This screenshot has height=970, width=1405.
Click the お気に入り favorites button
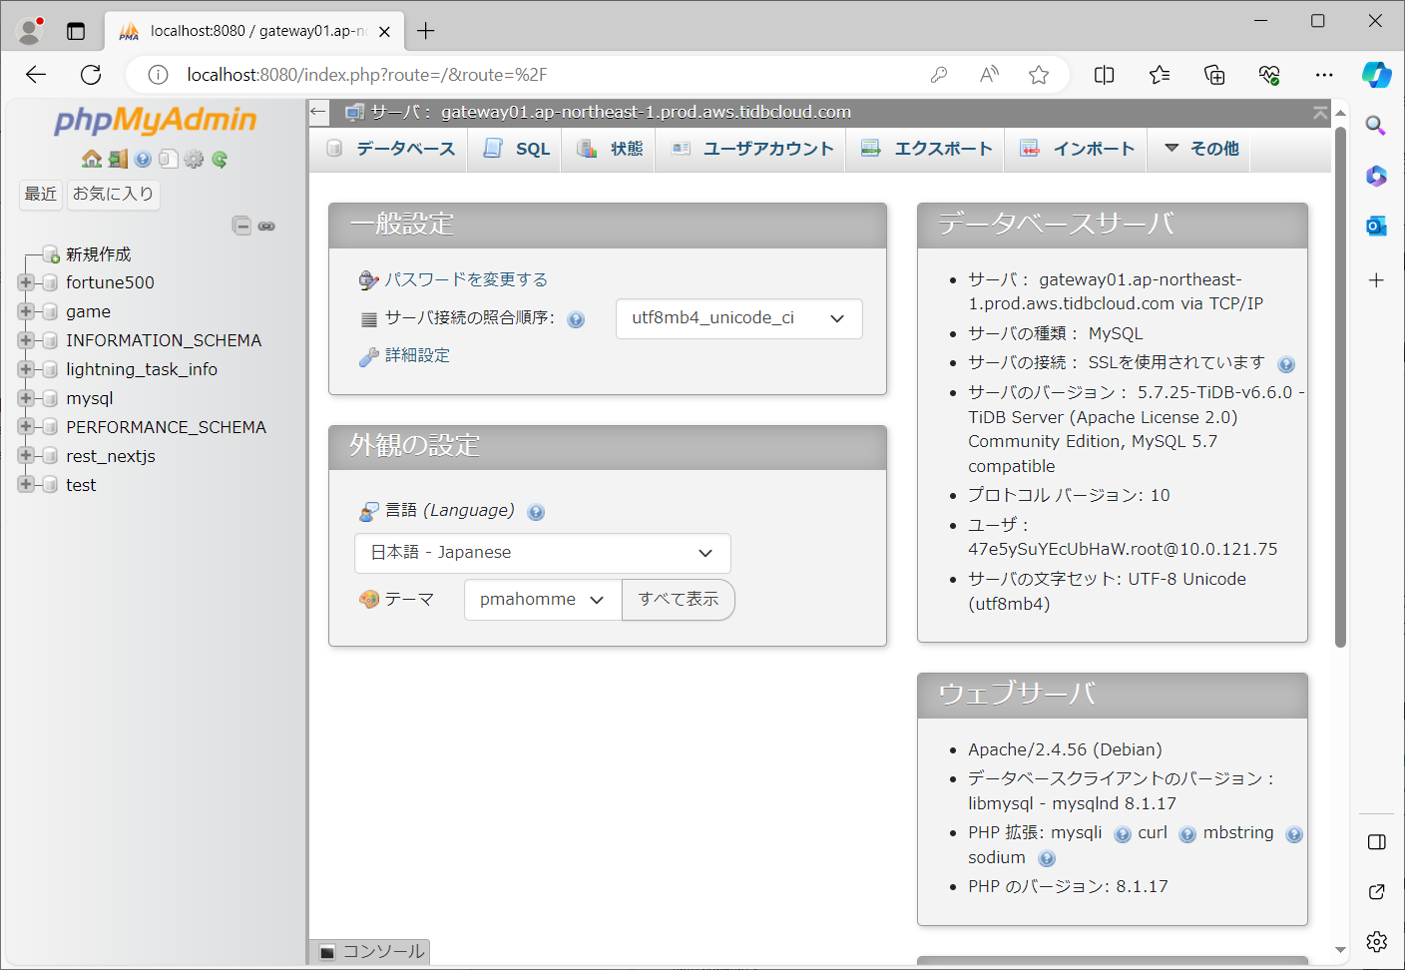coord(114,194)
